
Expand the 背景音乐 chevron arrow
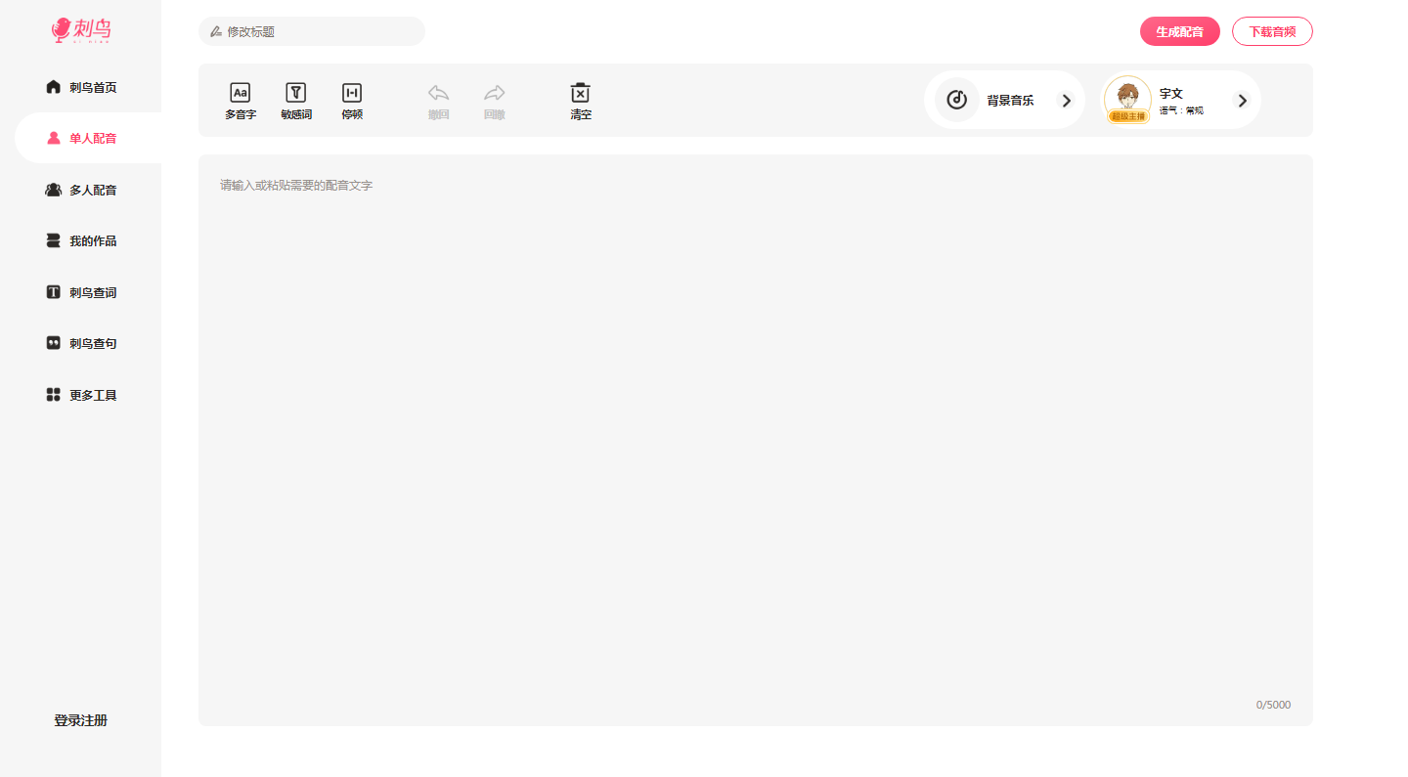point(1066,100)
